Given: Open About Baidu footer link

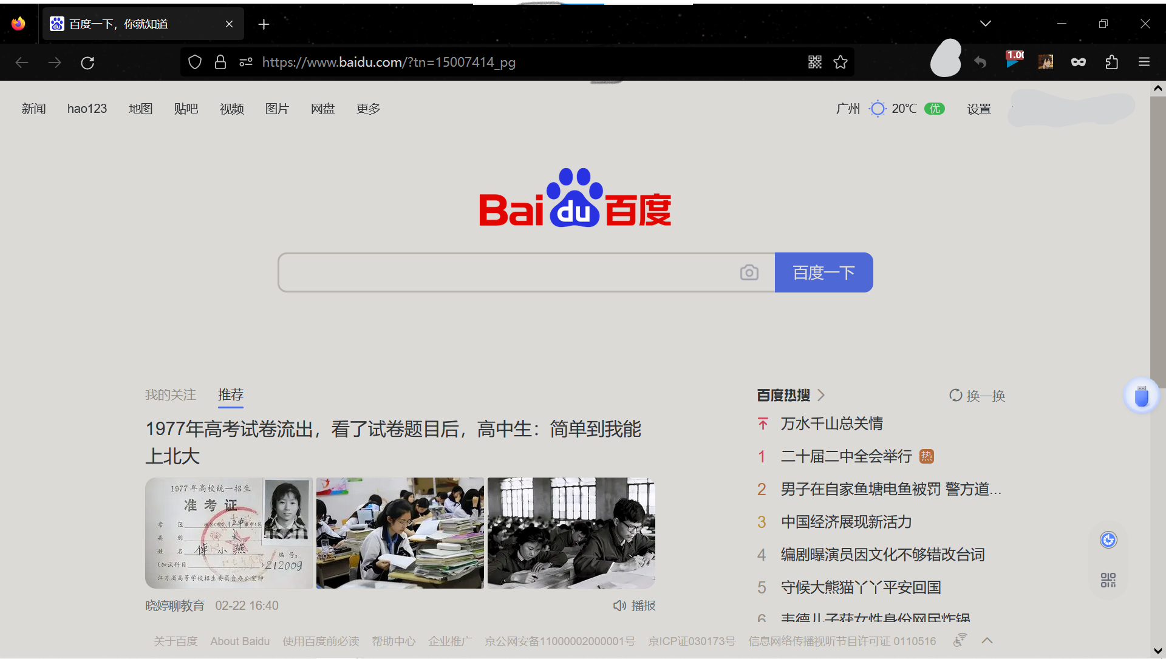Looking at the screenshot, I should click(x=240, y=641).
